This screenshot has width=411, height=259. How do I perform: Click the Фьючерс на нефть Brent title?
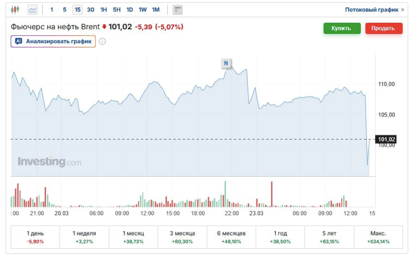(x=55, y=27)
